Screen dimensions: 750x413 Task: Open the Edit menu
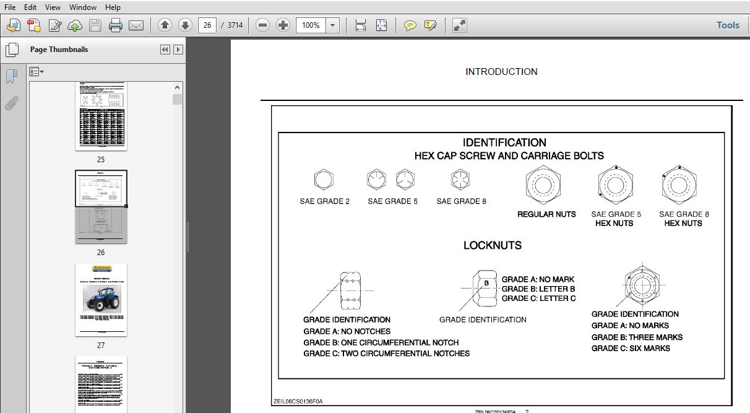point(30,7)
